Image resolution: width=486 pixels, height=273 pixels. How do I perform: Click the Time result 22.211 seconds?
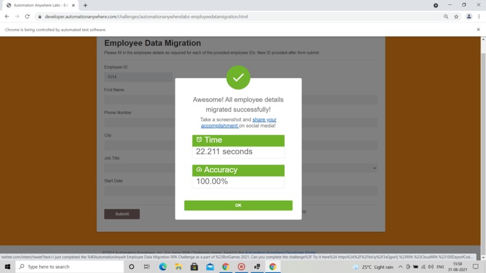click(224, 151)
